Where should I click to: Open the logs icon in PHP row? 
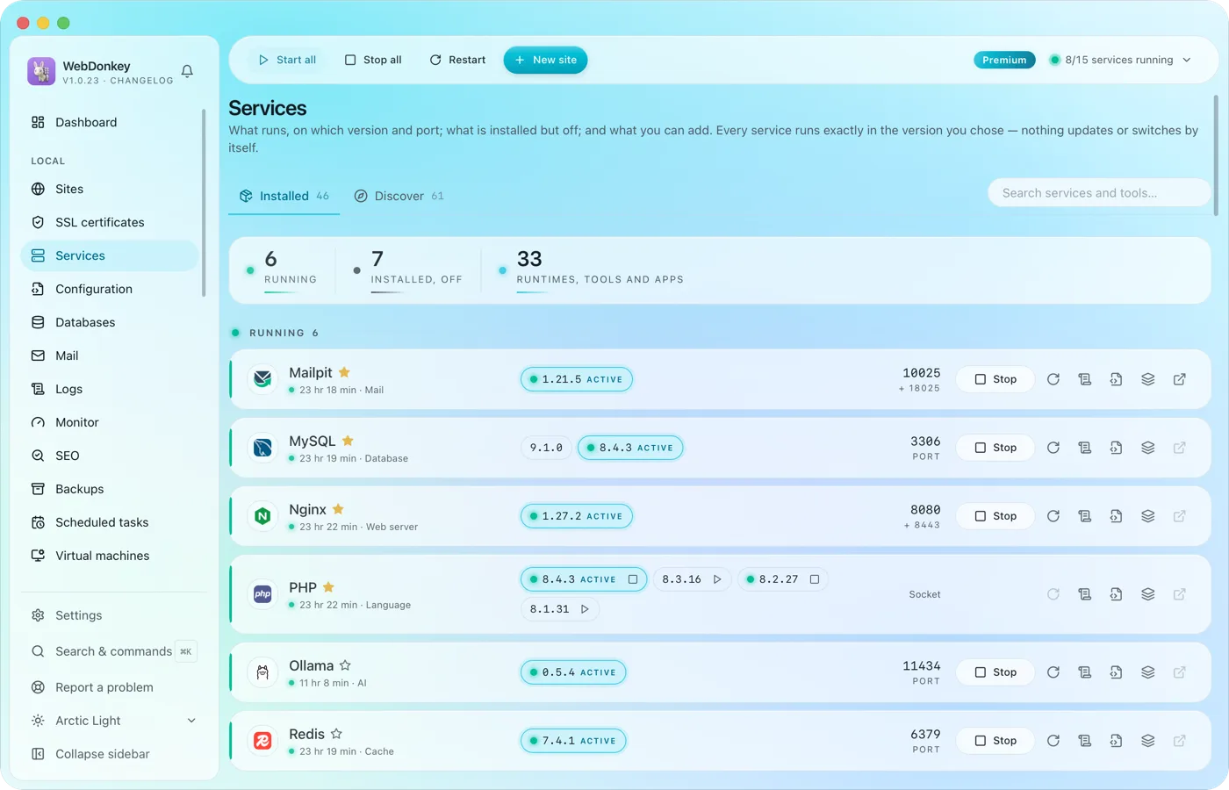coord(1085,594)
